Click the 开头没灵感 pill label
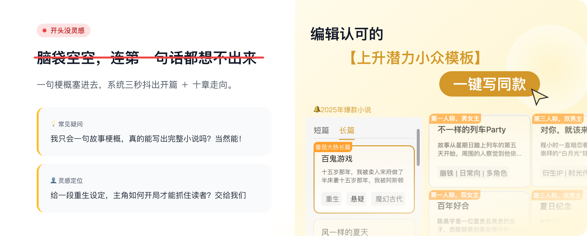Viewport: 587px width, 236px height. (x=64, y=31)
